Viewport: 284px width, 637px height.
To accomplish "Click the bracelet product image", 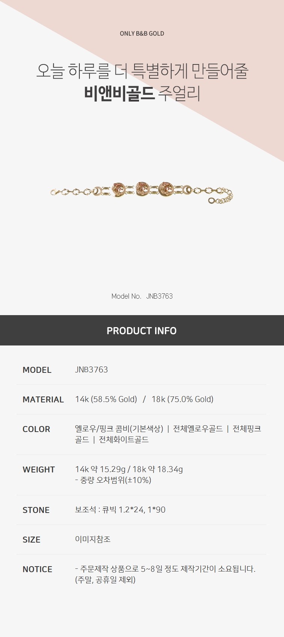I will (142, 192).
